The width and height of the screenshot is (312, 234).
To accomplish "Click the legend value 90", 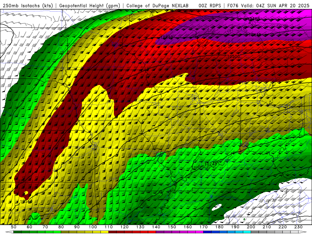I will 77,227.
